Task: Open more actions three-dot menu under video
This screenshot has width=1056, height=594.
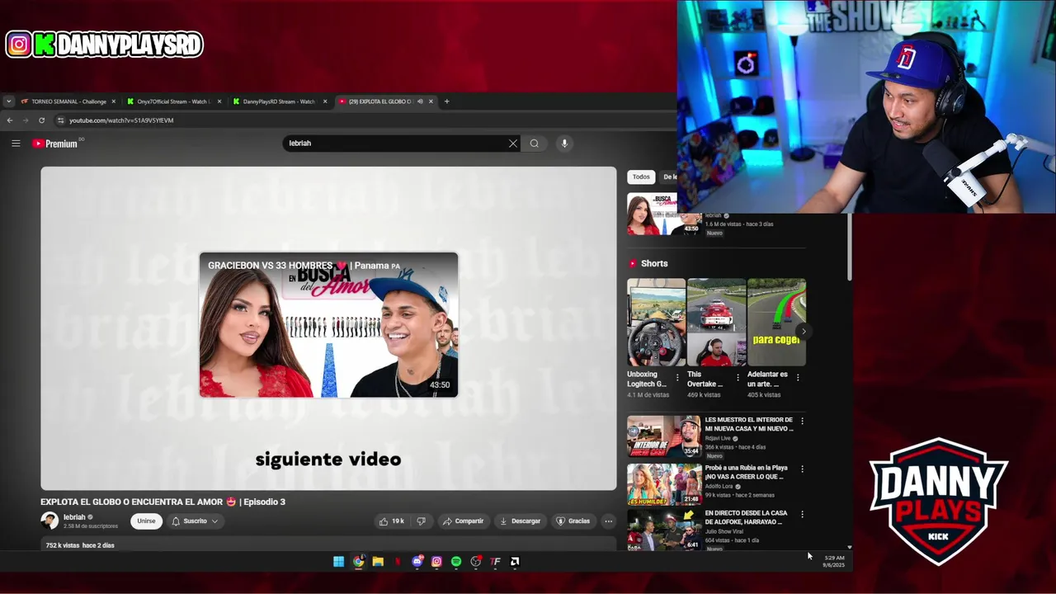Action: tap(608, 521)
